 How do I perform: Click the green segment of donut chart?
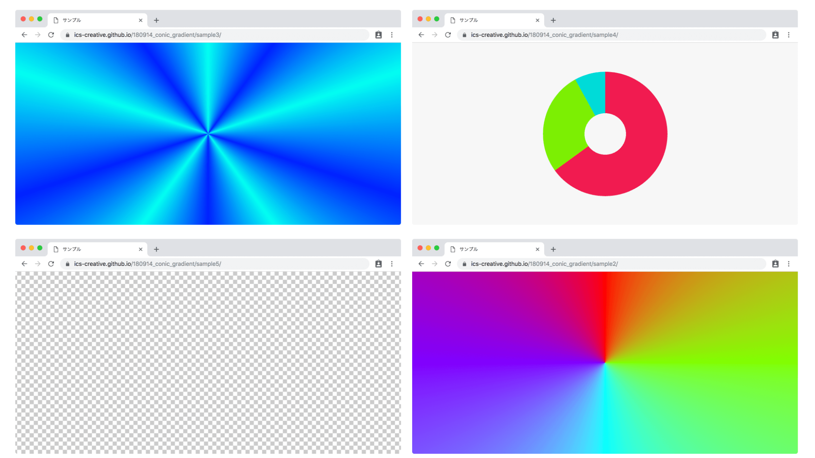[565, 127]
